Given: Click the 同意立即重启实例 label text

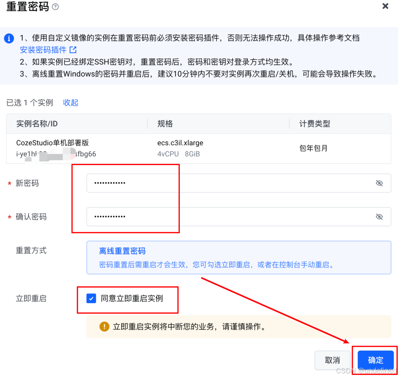Looking at the screenshot, I should [132, 298].
